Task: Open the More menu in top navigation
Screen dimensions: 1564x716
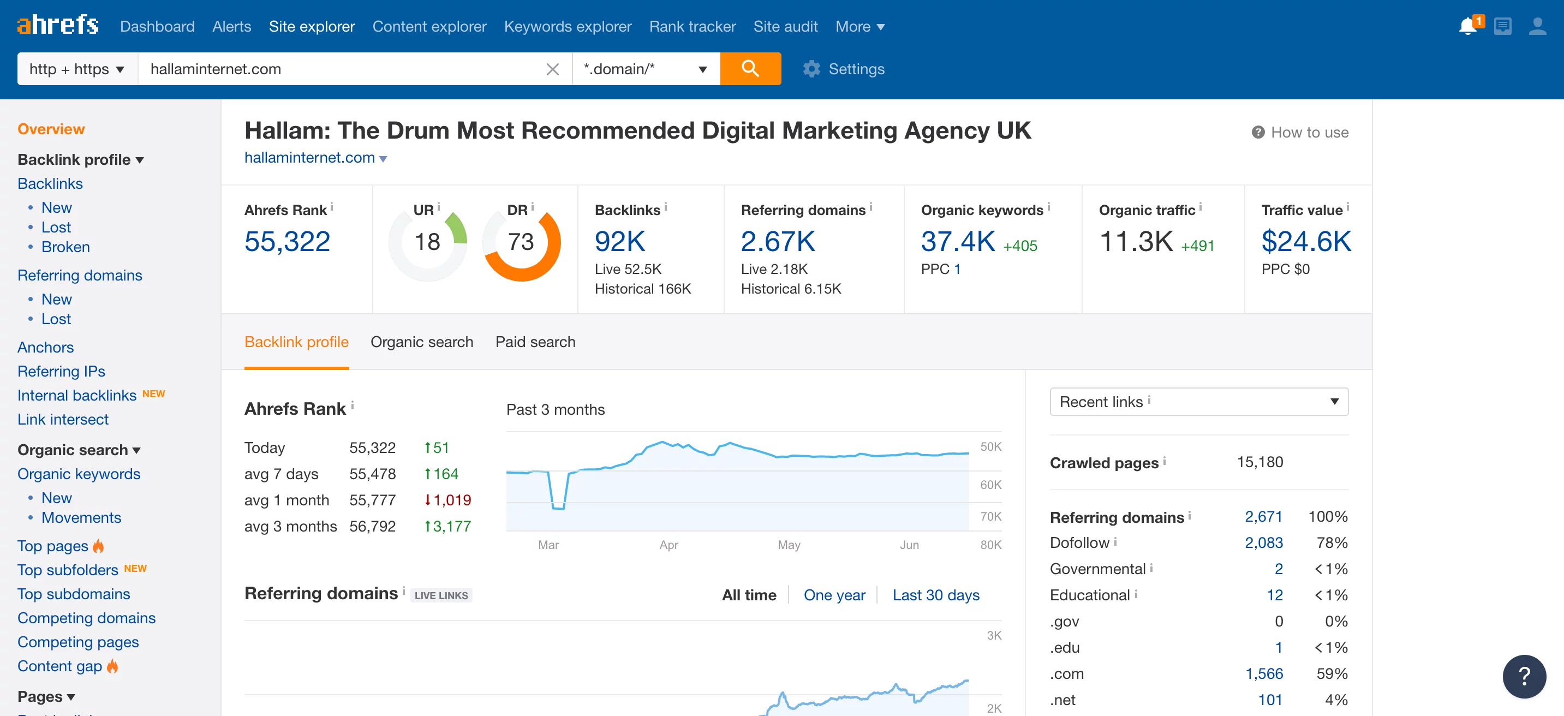Action: pyautogui.click(x=859, y=27)
